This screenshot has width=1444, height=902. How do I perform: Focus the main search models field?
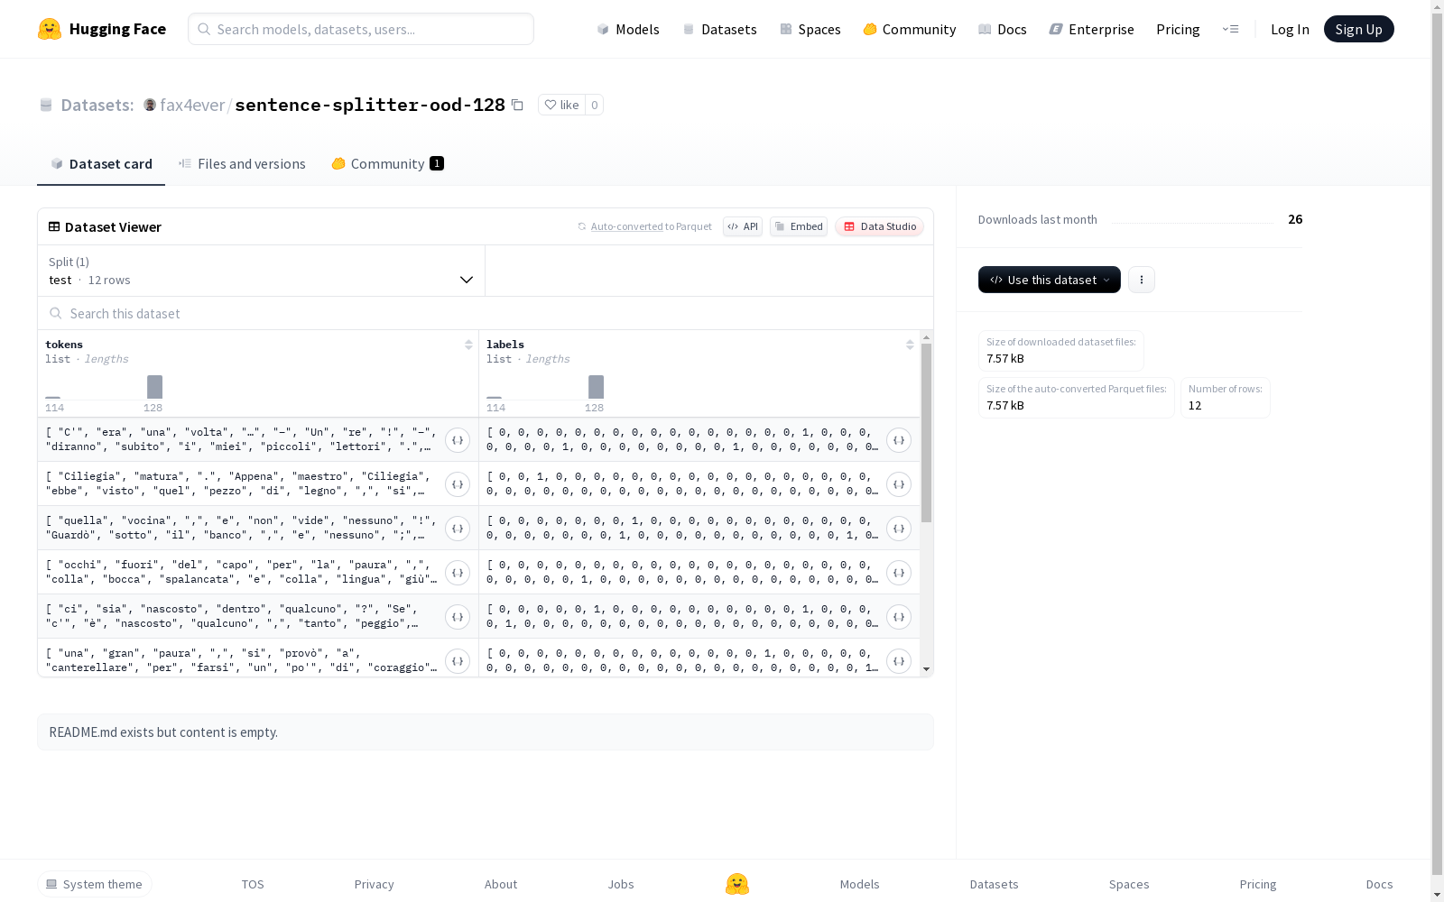click(361, 29)
